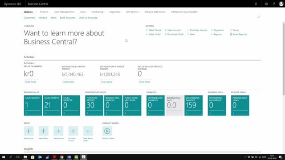The height and width of the screenshot is (160, 285).
Task: Expand the Reports action group
Action: tap(216, 34)
